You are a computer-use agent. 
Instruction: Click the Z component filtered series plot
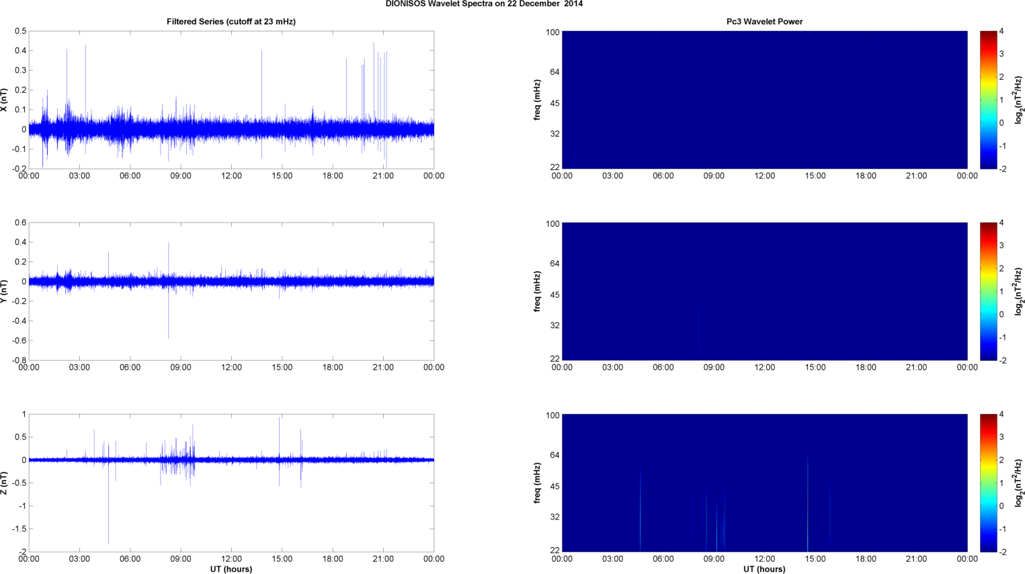[x=231, y=483]
